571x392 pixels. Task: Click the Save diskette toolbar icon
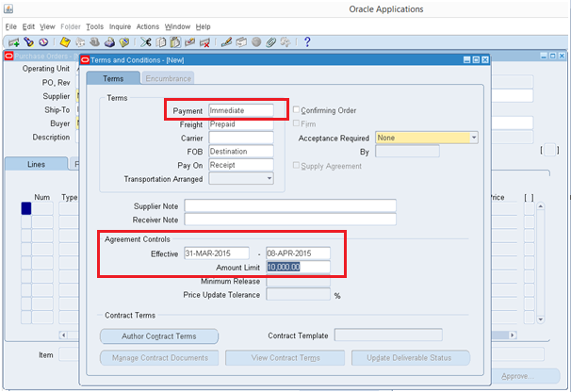click(65, 42)
